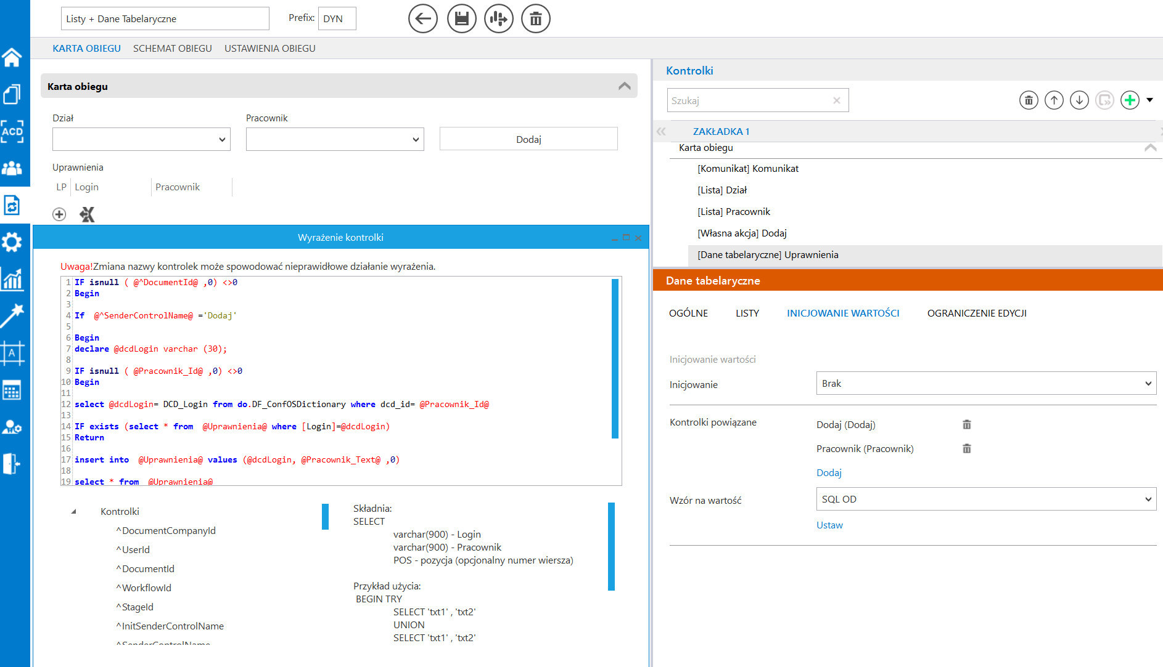1163x667 pixels.
Task: Switch to the SCHEMAT OBIEGU tab
Action: (172, 48)
